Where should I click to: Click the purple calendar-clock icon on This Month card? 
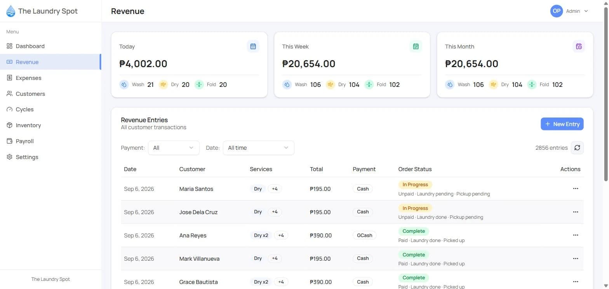tap(579, 47)
